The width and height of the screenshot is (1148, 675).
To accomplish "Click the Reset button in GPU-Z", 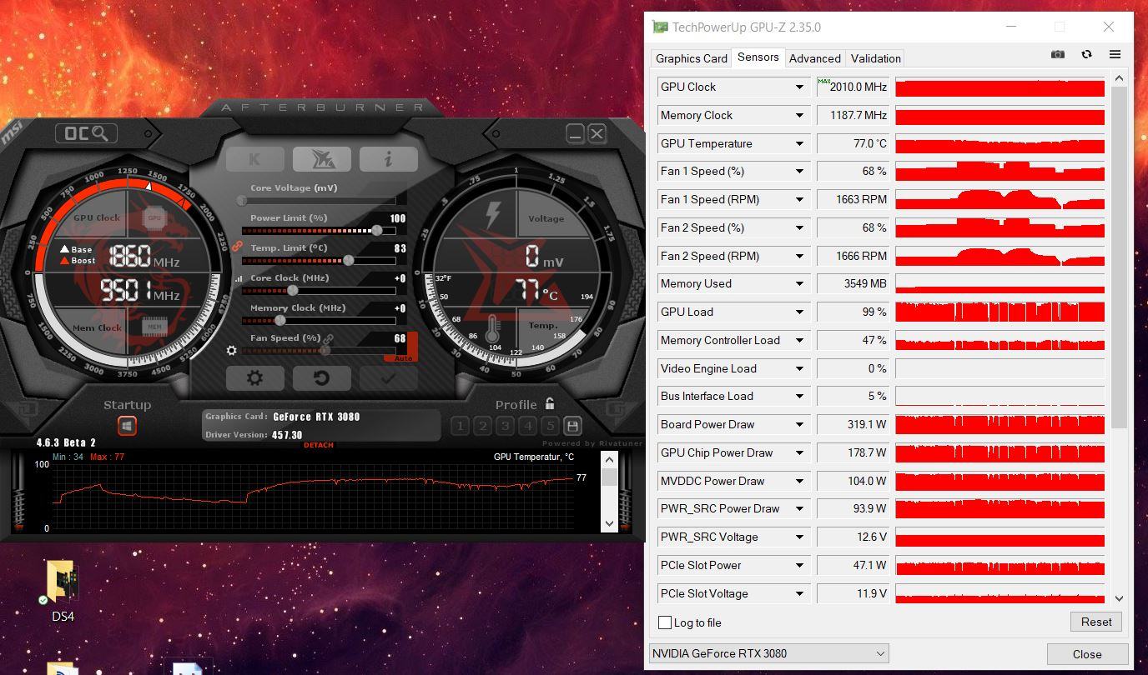I will (1096, 622).
